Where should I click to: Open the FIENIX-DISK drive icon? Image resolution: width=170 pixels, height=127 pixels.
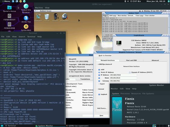[x=9, y=24]
